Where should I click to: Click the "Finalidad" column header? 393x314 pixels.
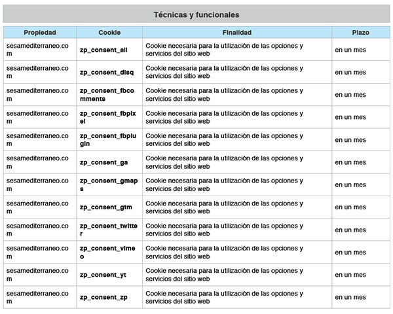[236, 32]
